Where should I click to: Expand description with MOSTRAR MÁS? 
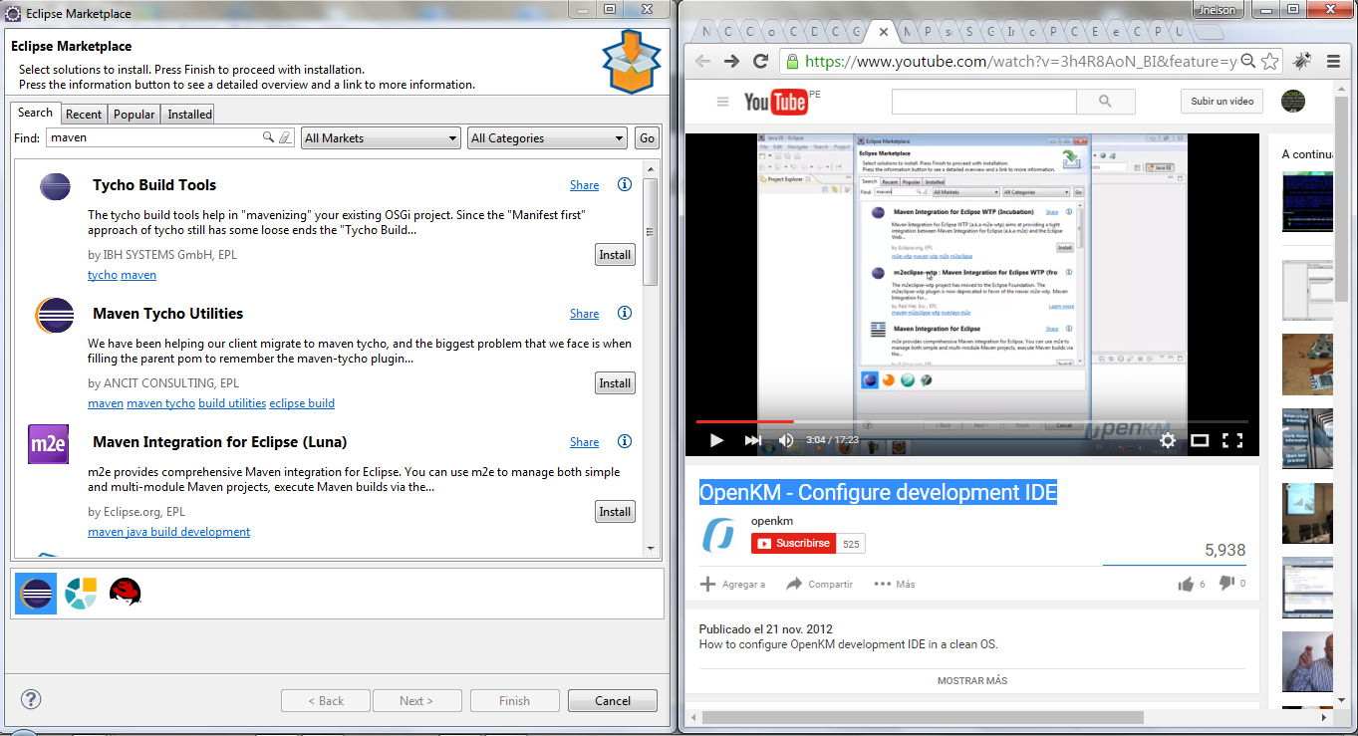(x=971, y=681)
